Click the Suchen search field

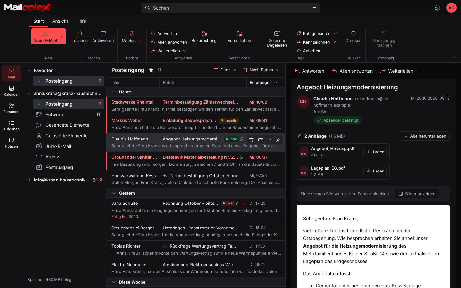point(230,8)
